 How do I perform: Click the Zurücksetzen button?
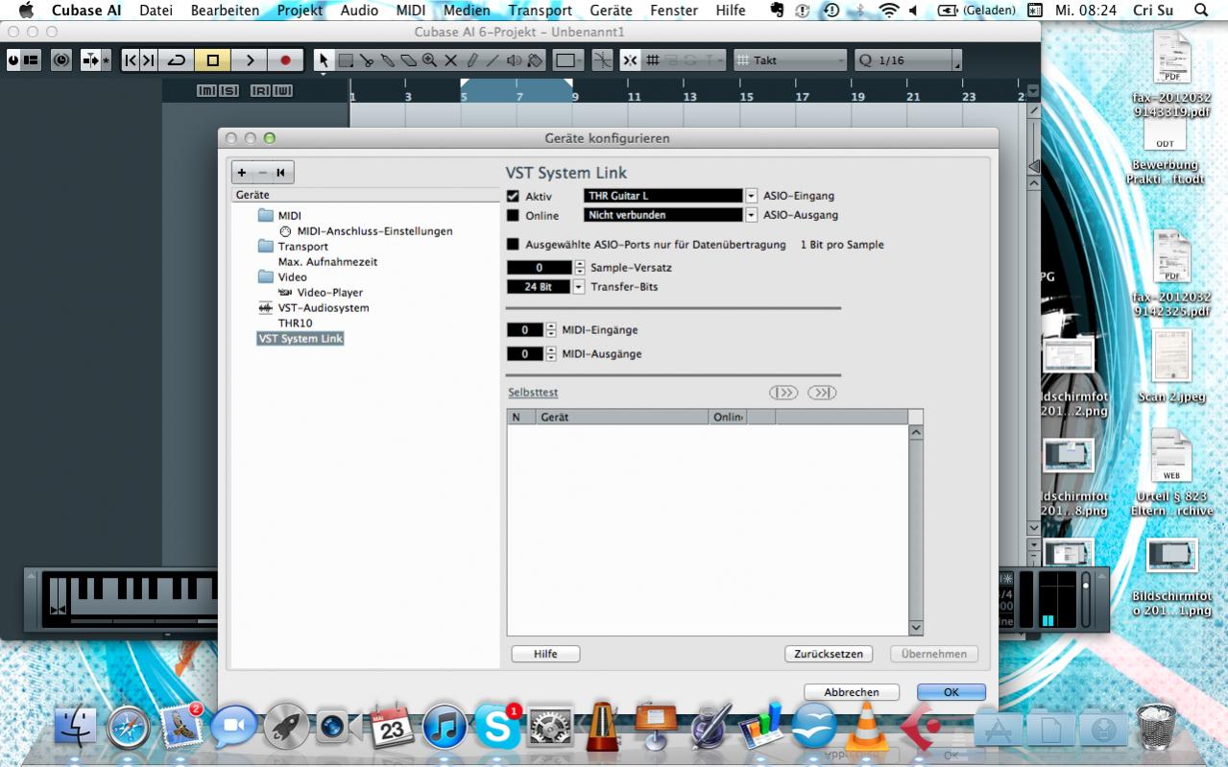pyautogui.click(x=830, y=654)
